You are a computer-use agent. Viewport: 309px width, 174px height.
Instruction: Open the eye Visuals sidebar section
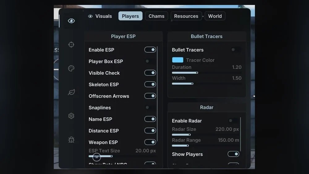pyautogui.click(x=71, y=21)
